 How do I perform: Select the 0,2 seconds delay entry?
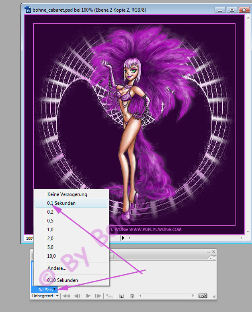(50, 212)
